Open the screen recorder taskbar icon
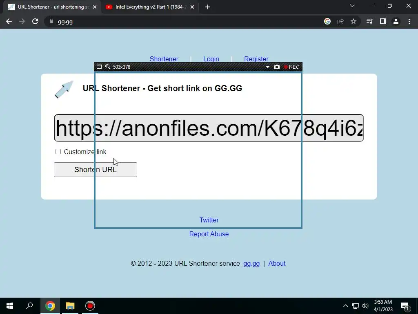 [90, 306]
